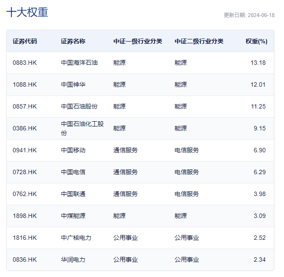
Task: Click the 证券代码 column header
Action: click(x=25, y=41)
